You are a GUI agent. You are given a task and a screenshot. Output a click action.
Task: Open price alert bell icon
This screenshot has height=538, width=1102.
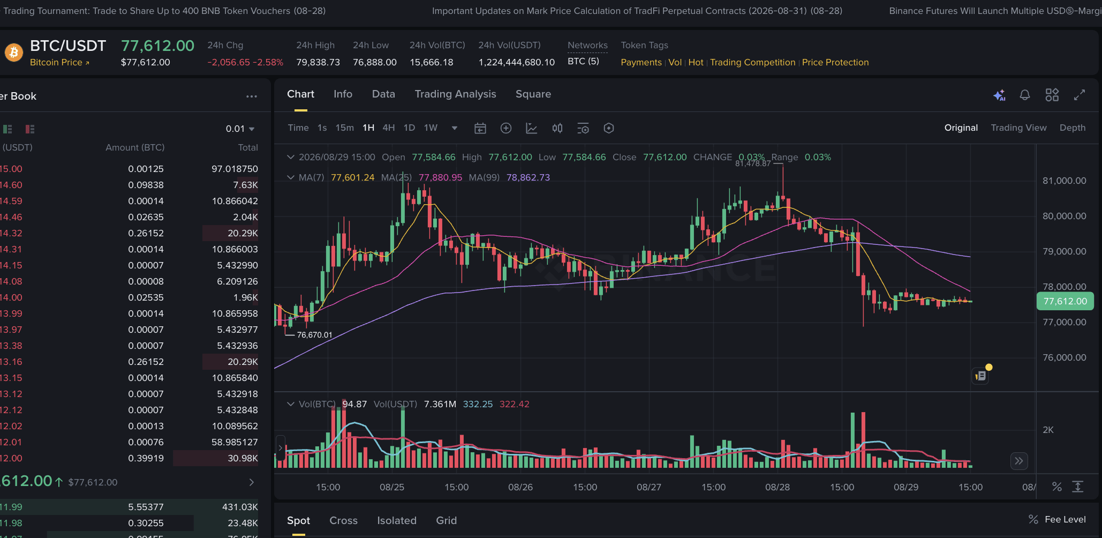point(1025,95)
